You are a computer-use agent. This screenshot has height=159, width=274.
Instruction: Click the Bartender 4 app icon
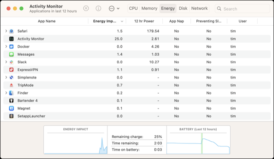point(11,100)
